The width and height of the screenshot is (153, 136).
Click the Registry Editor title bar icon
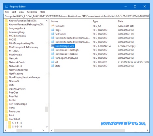7,7
